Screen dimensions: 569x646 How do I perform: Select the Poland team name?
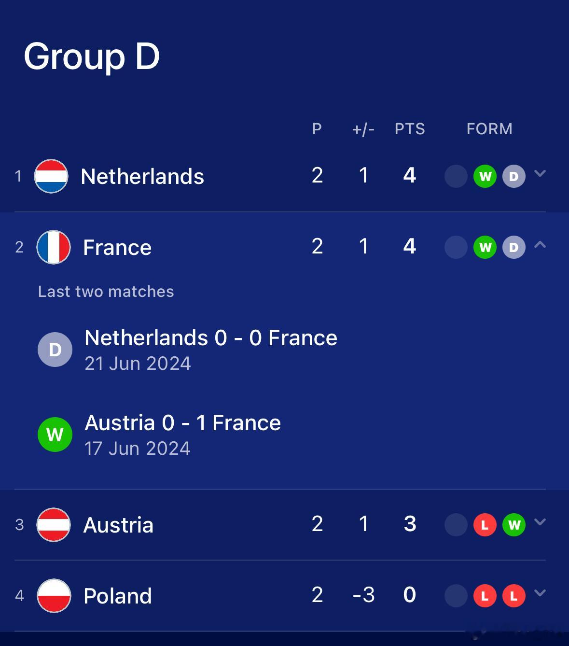pos(118,596)
